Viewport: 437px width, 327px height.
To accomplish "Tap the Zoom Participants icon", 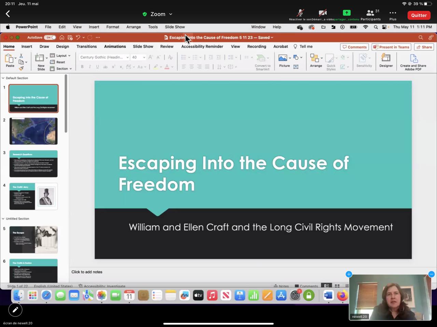I will pyautogui.click(x=370, y=13).
